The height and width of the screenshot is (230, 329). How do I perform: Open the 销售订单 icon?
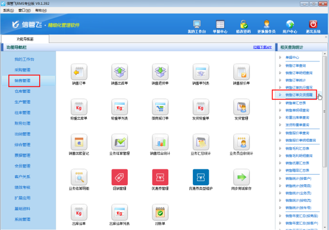coord(79,72)
